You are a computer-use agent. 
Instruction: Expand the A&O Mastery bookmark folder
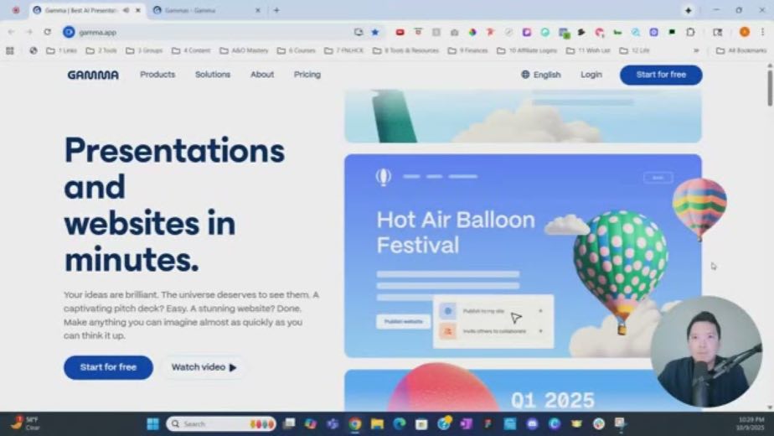point(244,50)
